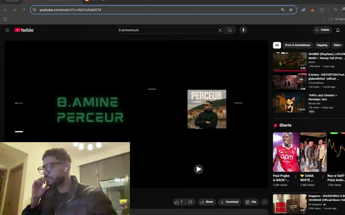Open options for DANA WHITE short
The height and width of the screenshot is (215, 345).
coord(323,177)
